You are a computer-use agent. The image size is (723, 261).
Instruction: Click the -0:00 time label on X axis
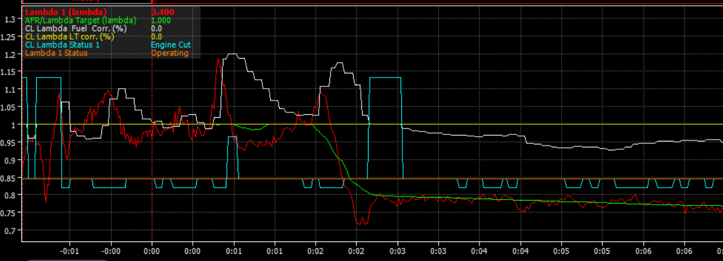(x=111, y=251)
